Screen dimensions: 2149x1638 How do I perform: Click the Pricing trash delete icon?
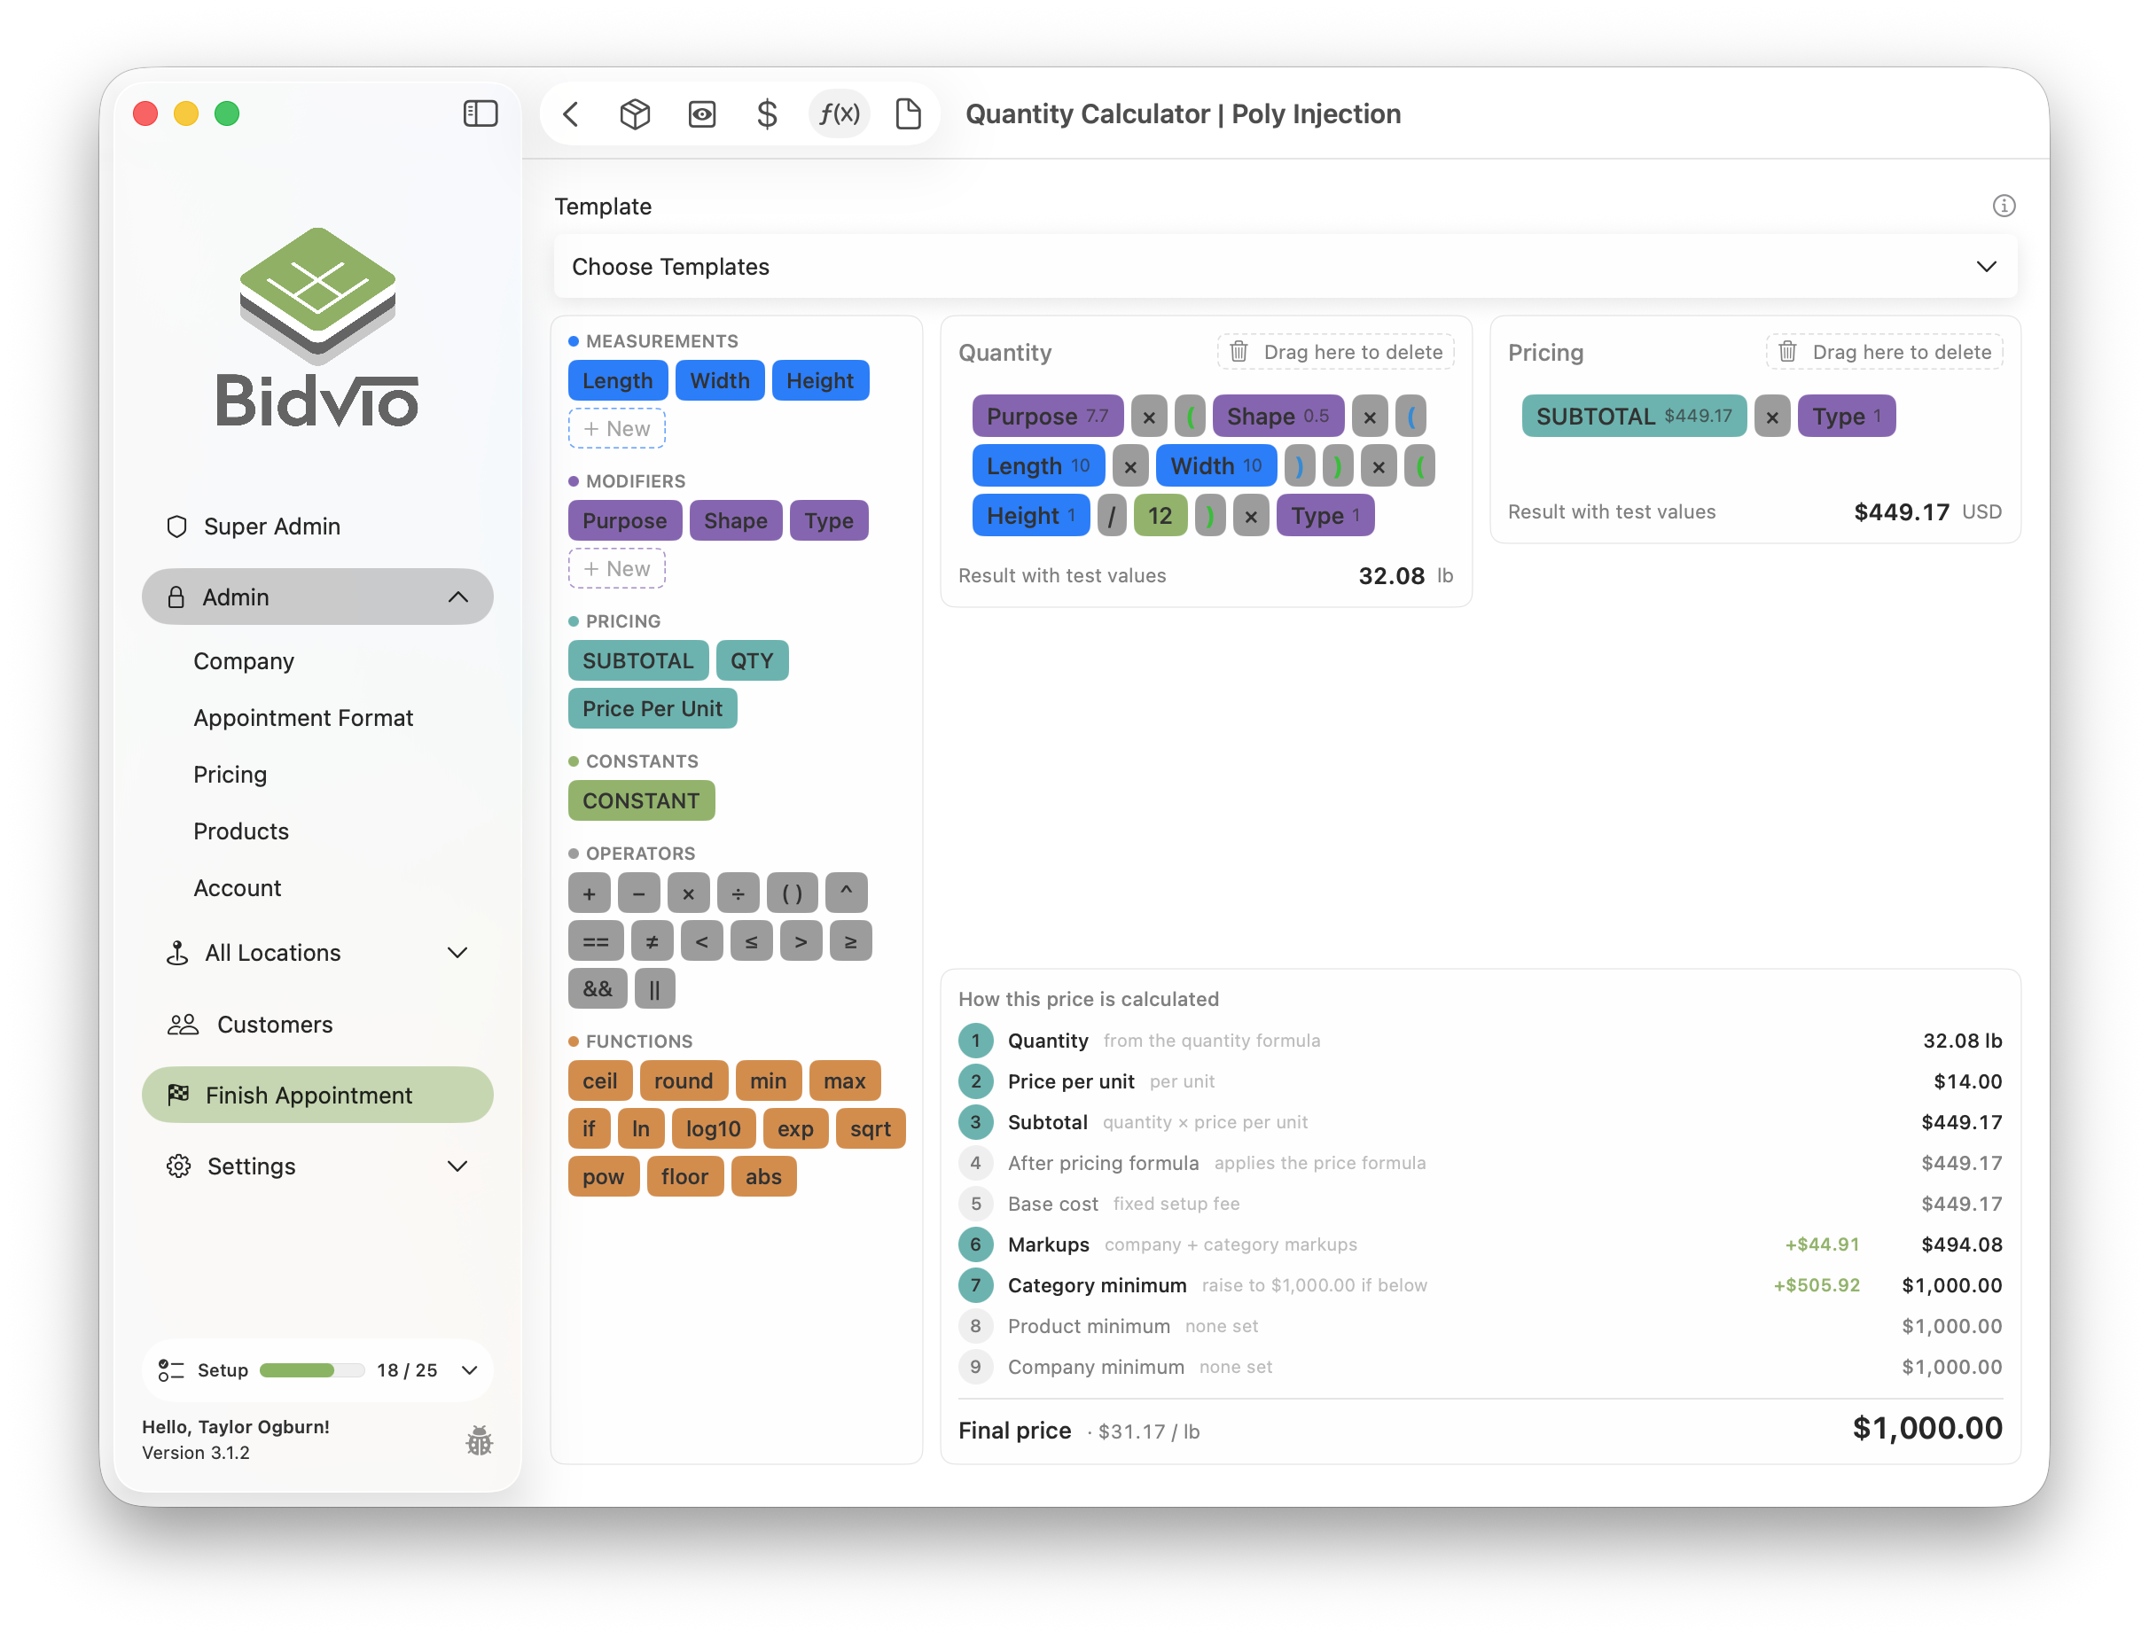tap(1787, 352)
